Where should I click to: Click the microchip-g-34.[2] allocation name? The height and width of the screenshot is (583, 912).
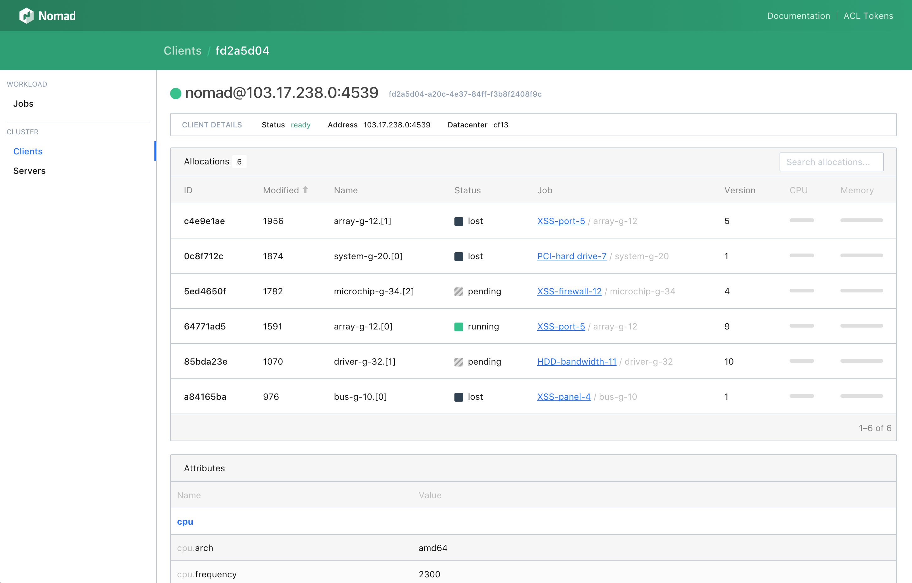coord(374,291)
